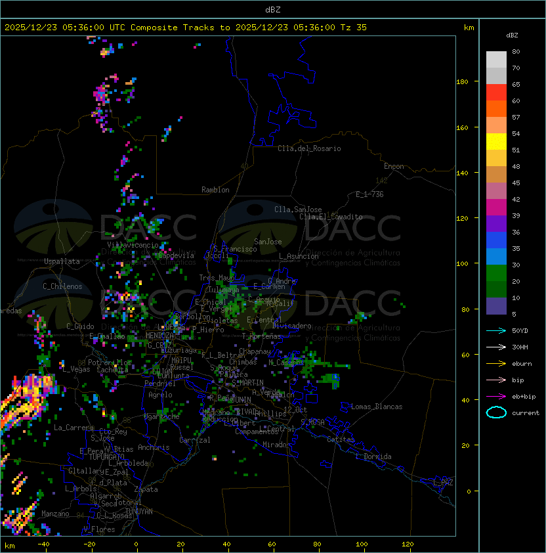The image size is (546, 553).
Task: Click the Potrerillos place label
Action: point(110,363)
